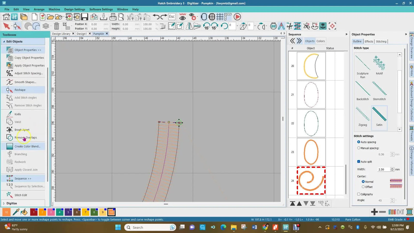The image size is (414, 233).
Task: Click the Windows taskbar Search box
Action: pyautogui.click(x=150, y=227)
